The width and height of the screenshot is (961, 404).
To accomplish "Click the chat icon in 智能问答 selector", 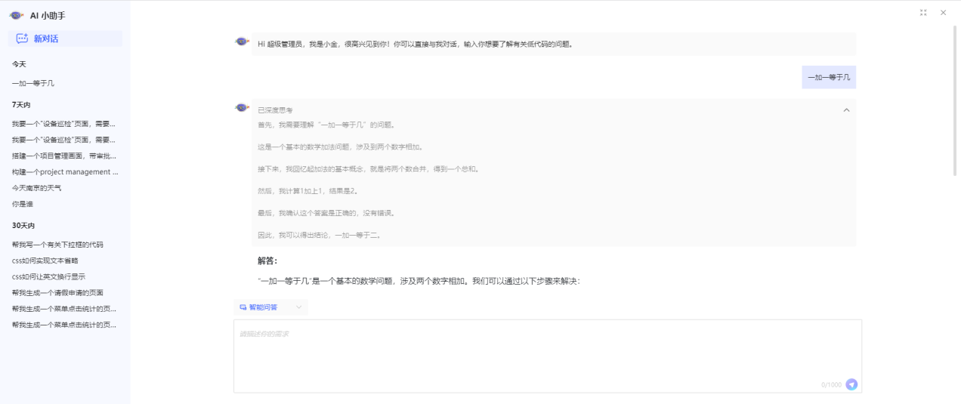I will (x=243, y=307).
